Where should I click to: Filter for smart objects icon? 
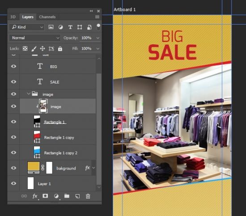coord(89,27)
